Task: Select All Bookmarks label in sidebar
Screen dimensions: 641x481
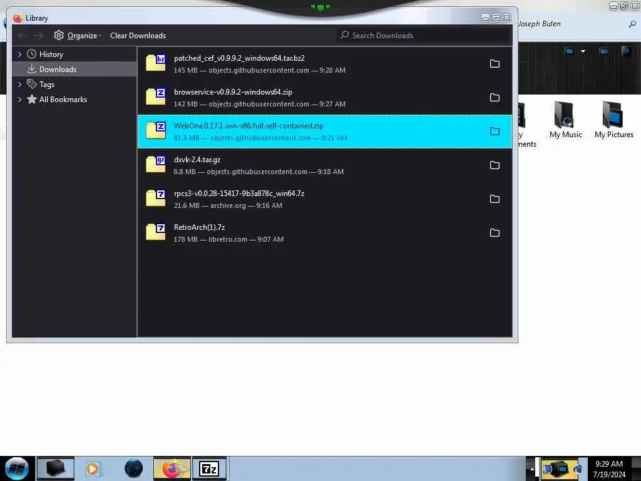Action: [x=63, y=100]
